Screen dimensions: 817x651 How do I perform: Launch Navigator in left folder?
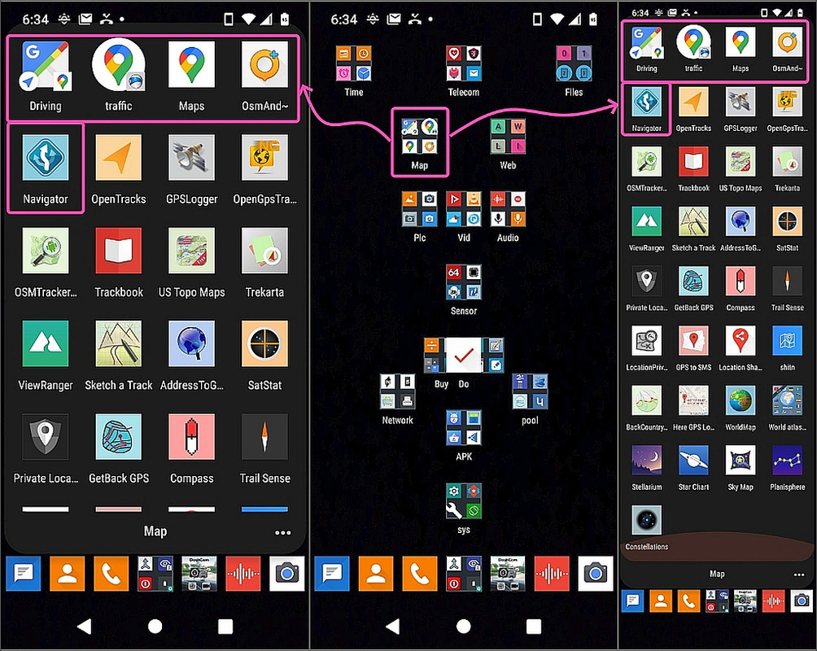46,158
